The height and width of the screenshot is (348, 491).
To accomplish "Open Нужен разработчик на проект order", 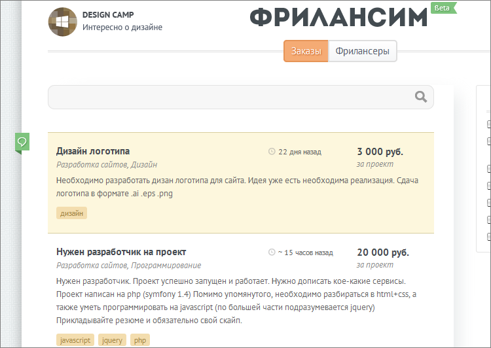I will click(x=121, y=252).
